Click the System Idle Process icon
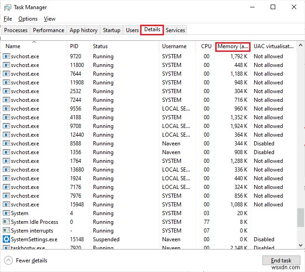Image resolution: width=305 pixels, height=272 pixels. click(x=6, y=222)
